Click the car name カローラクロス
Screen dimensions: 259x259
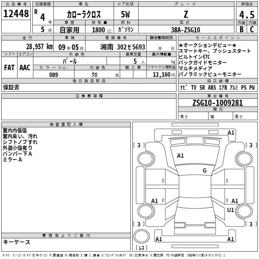[84, 15]
